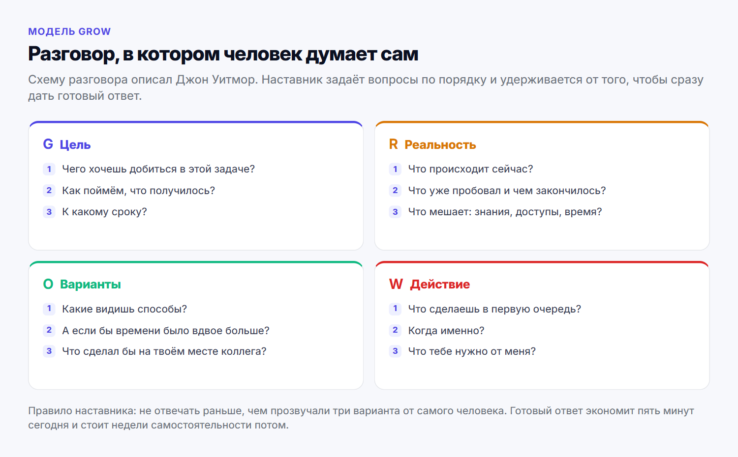The height and width of the screenshot is (457, 738).
Task: Click number badge beside "Что мешает"
Action: click(x=395, y=212)
